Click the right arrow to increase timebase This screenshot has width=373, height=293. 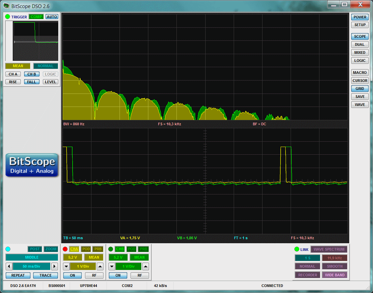tap(55, 266)
